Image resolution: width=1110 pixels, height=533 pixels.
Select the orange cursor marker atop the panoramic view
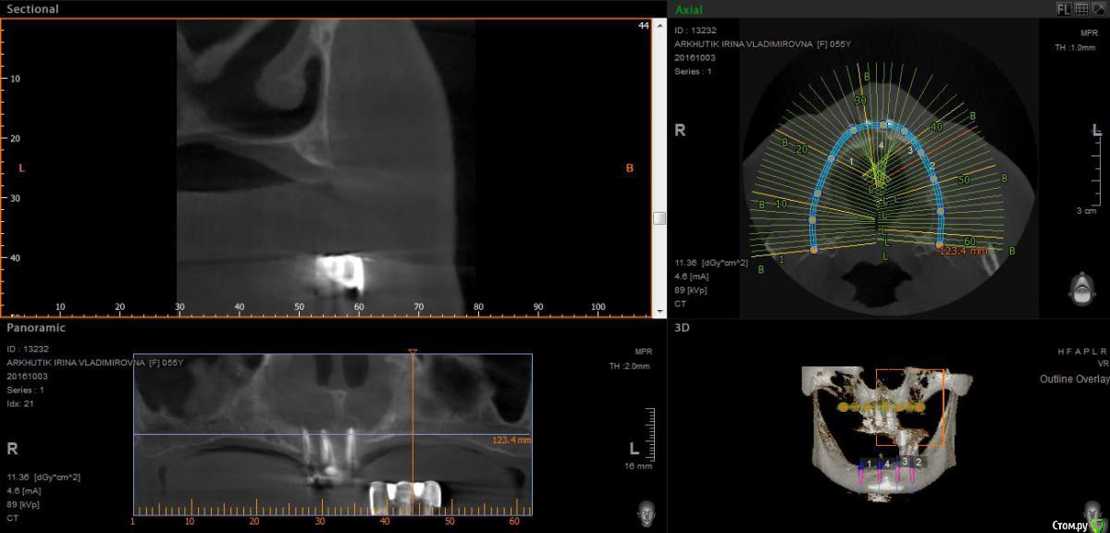click(413, 352)
